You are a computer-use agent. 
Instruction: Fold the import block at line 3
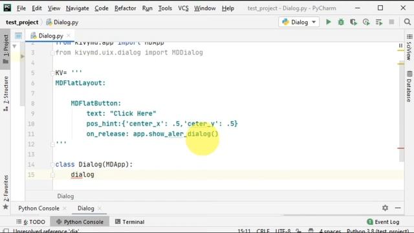[52, 53]
